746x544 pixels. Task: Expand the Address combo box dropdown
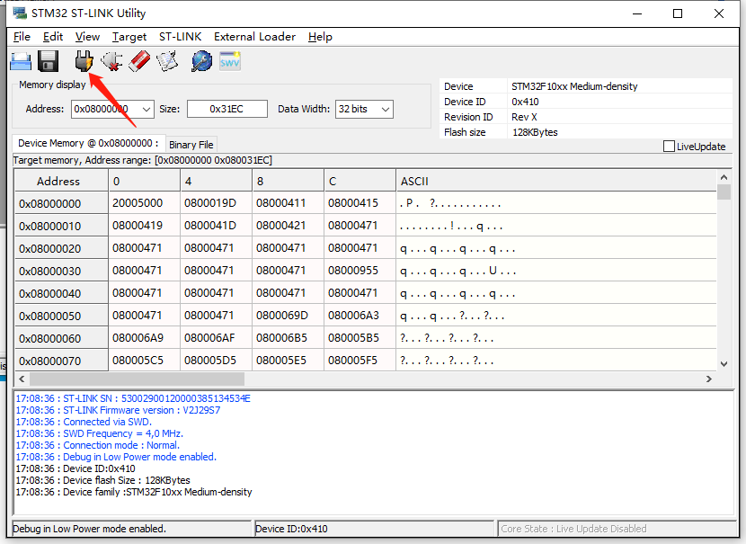coord(147,109)
